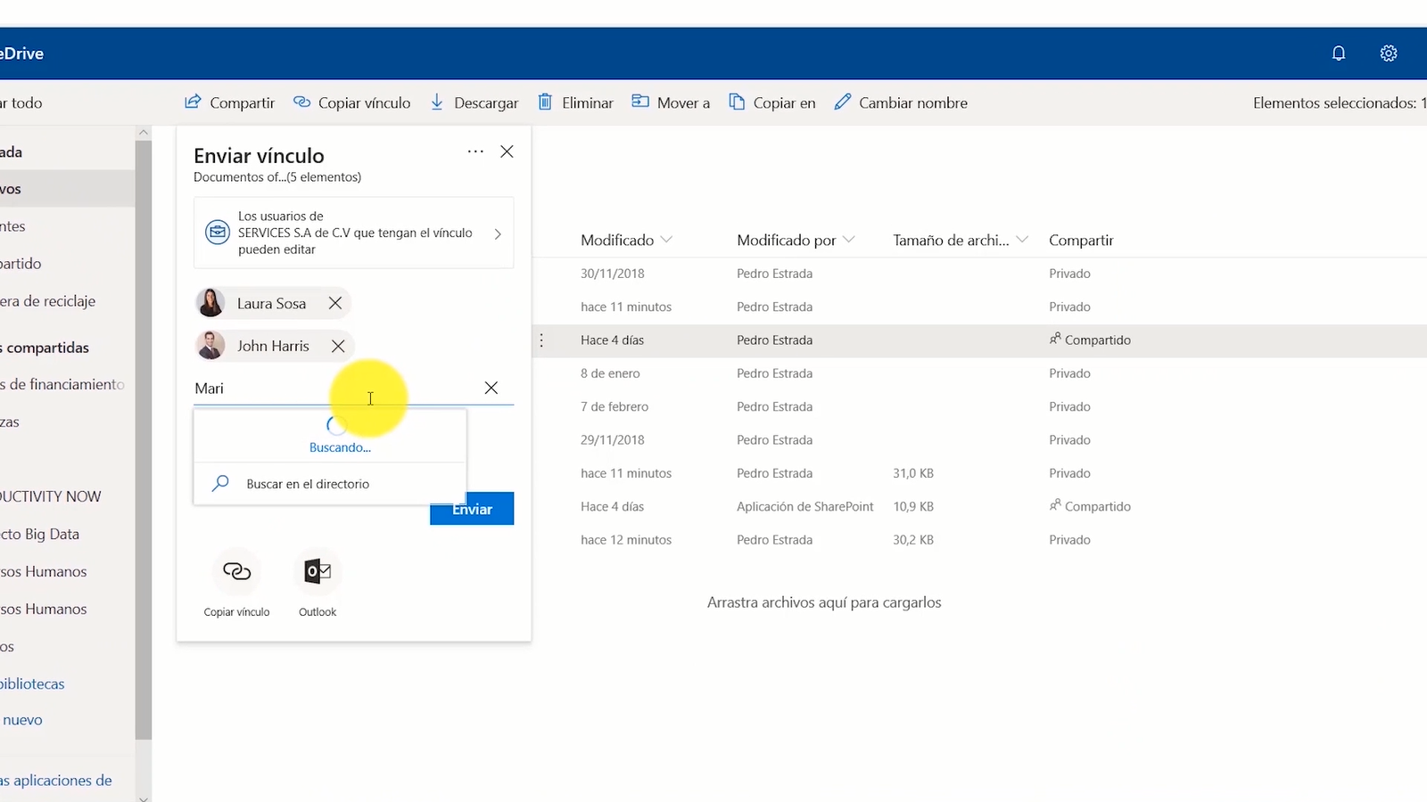Viewport: 1427px width, 802px height.
Task: Click hace 12 minutos cell
Action: pos(626,540)
